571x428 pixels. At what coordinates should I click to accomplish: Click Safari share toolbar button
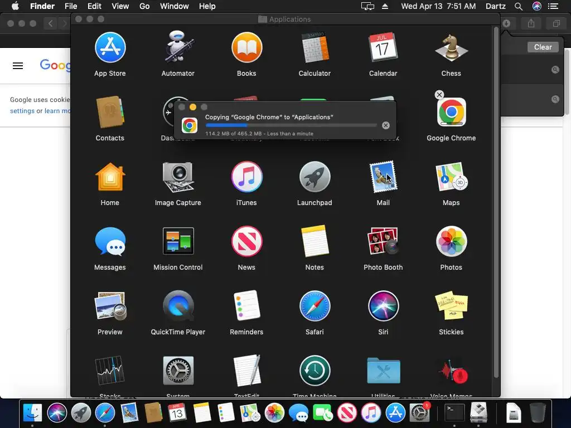pos(531,23)
